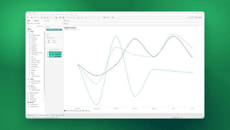Click the share icon in toolbar
The width and height of the screenshot is (230, 130).
(x=112, y=18)
